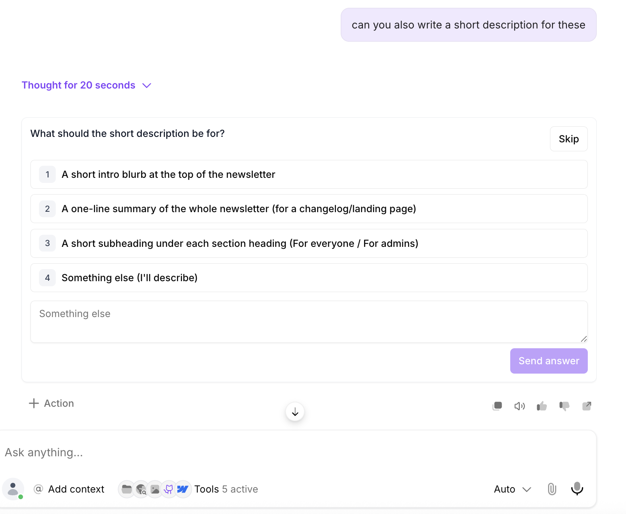Give the response a thumbs up
The height and width of the screenshot is (514, 626).
point(542,406)
